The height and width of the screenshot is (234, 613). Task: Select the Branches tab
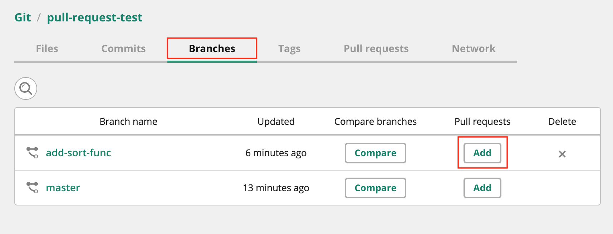tap(212, 49)
